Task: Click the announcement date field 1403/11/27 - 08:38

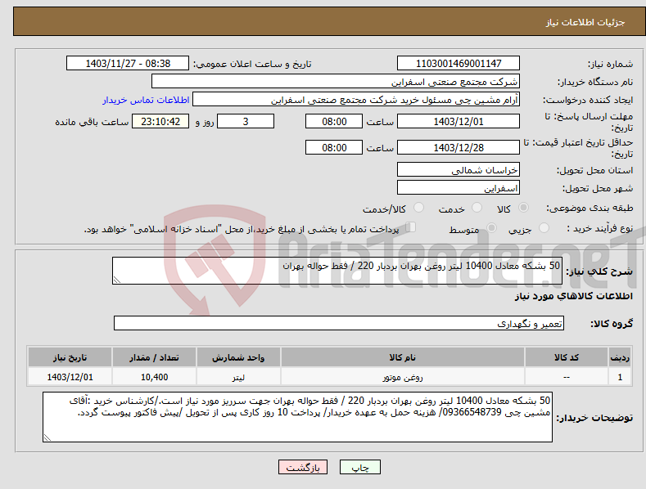Action: [x=128, y=64]
